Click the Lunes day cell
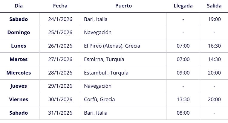This screenshot has width=228, height=123. (x=19, y=46)
